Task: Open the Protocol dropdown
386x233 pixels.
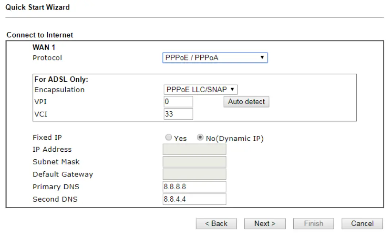Action: pos(215,58)
